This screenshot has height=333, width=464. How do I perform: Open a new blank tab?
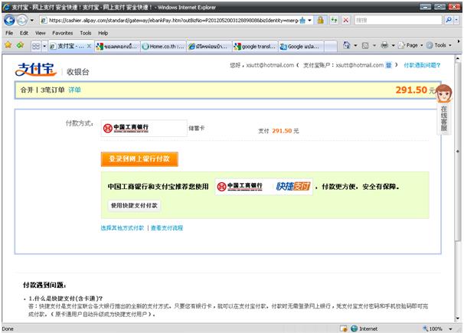331,47
